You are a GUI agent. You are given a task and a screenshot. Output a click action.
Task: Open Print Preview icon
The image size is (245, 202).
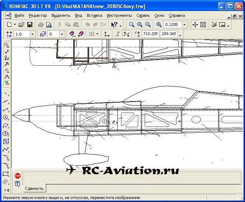[49, 25]
